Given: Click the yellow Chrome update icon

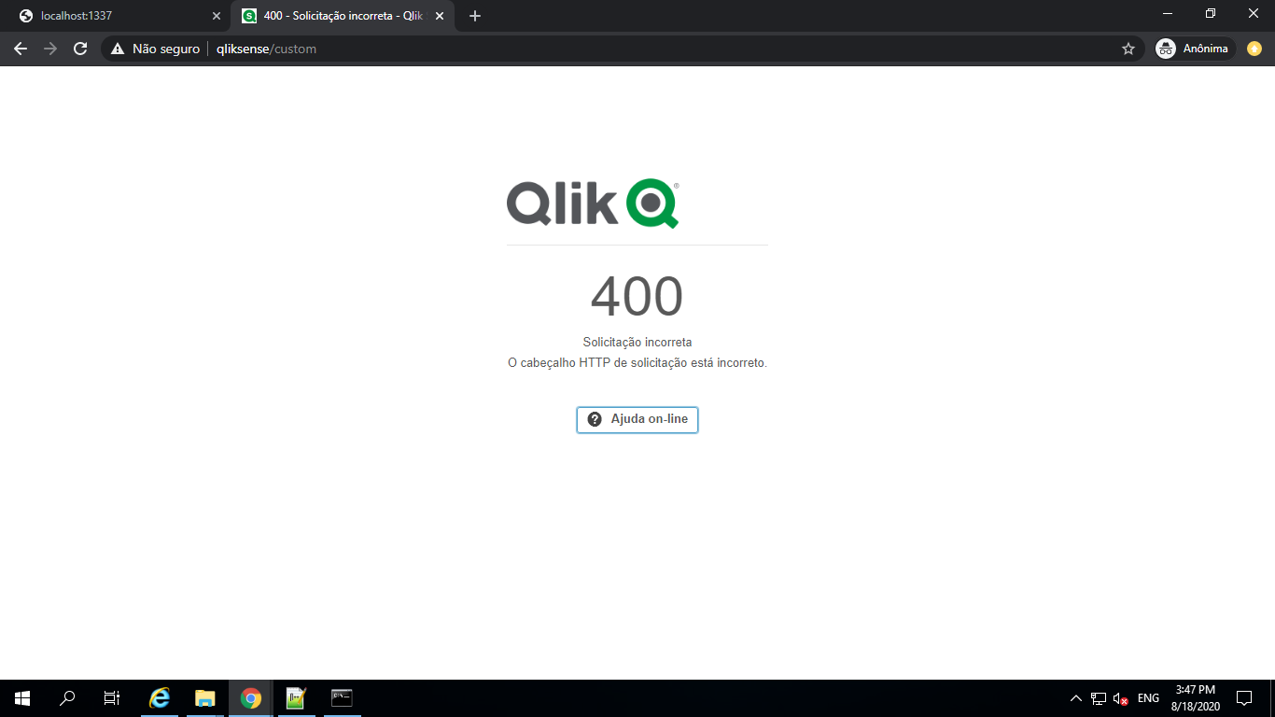Looking at the screenshot, I should coord(1254,49).
